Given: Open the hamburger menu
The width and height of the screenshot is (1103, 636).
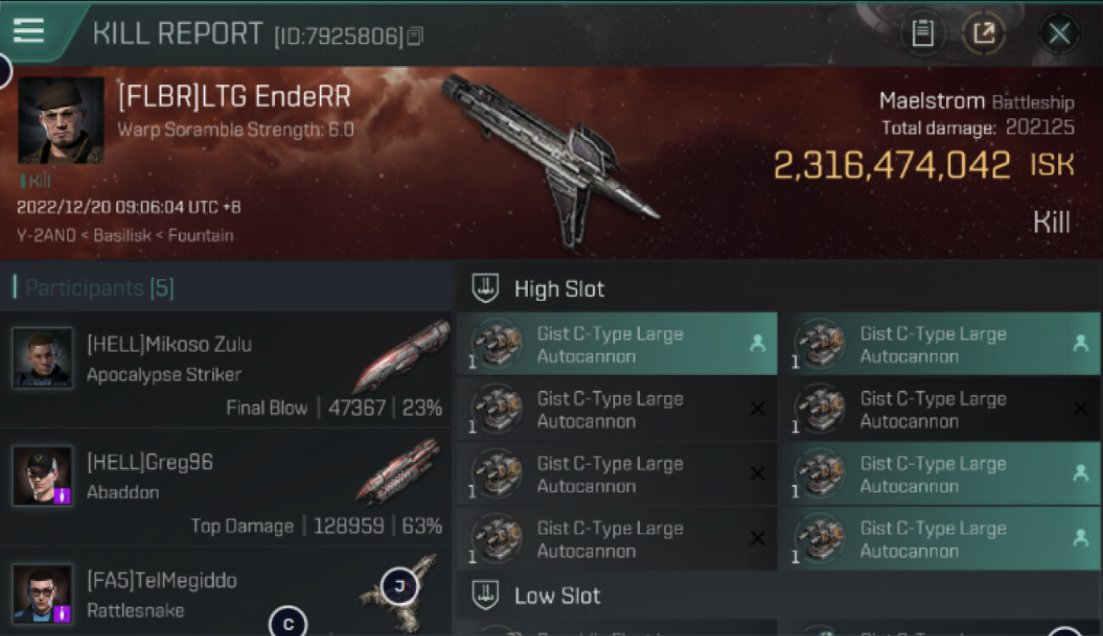Looking at the screenshot, I should tap(28, 31).
